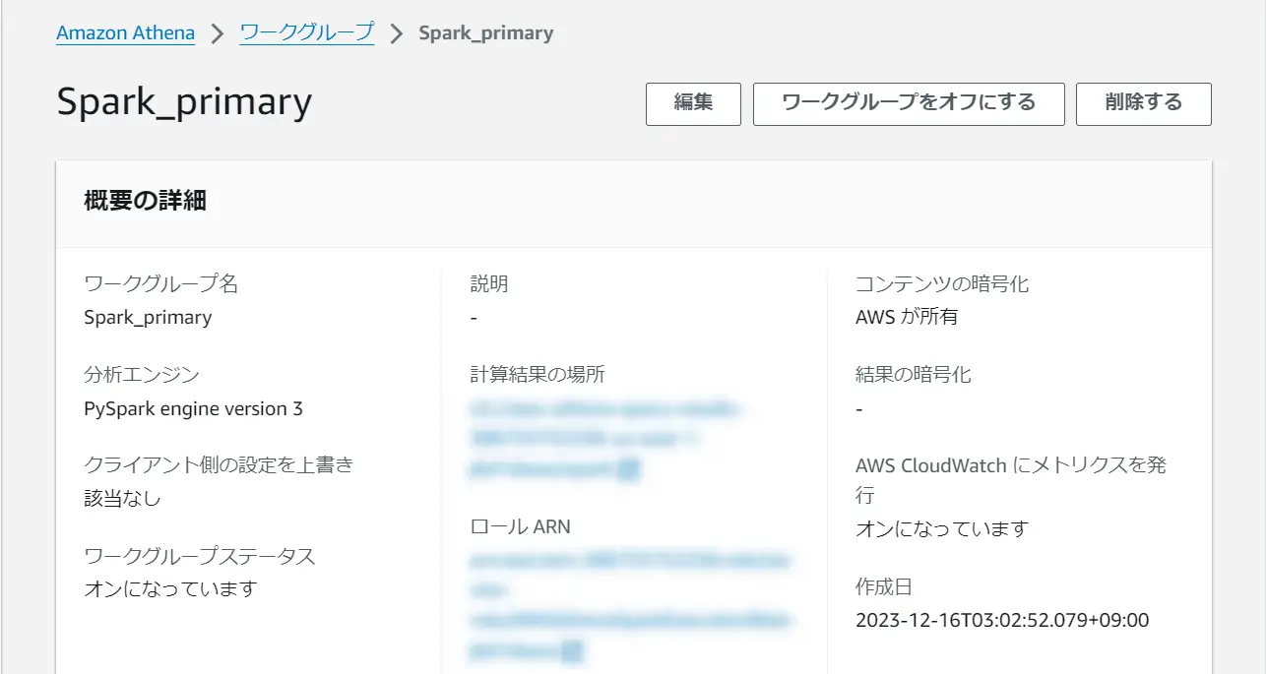Click the Spark_primary text in the breadcrumb
The height and width of the screenshot is (674, 1266).
pos(486,32)
